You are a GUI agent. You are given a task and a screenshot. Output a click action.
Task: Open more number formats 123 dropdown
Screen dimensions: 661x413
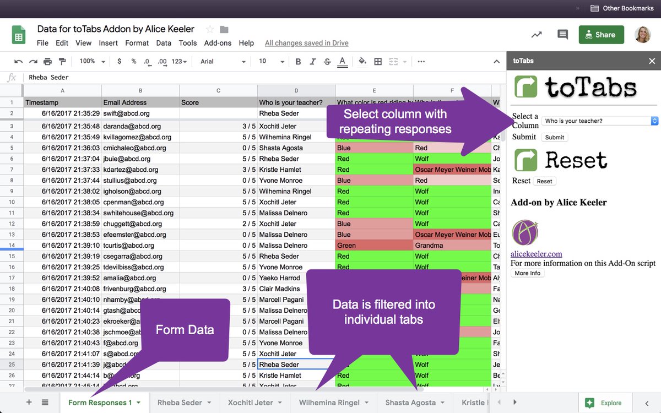(x=179, y=61)
